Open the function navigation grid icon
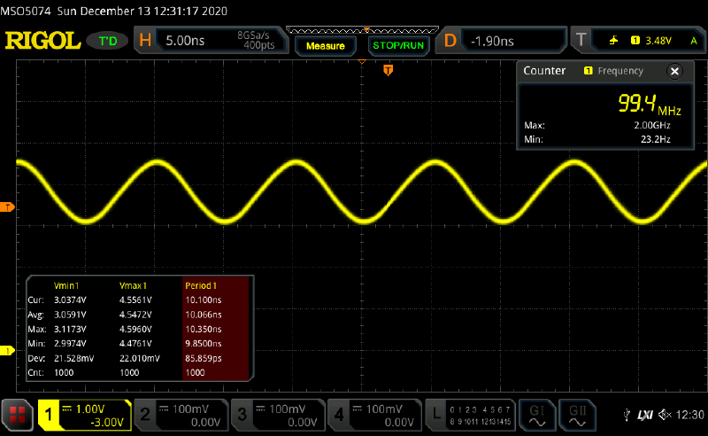 [18, 414]
